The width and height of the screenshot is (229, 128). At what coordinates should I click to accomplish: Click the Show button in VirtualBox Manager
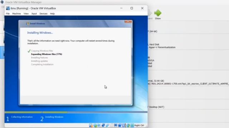(x=158, y=15)
